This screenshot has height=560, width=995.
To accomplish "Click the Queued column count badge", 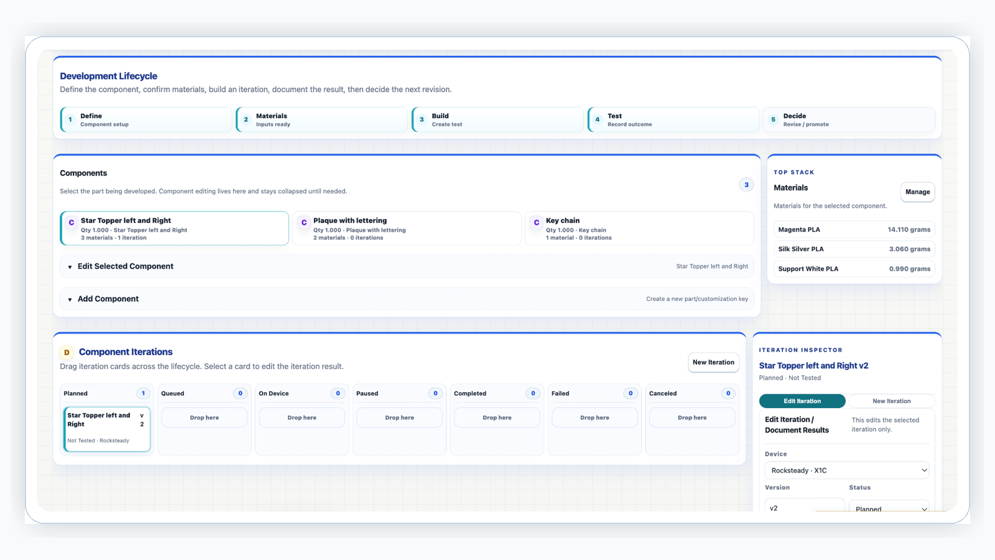I will 240,393.
